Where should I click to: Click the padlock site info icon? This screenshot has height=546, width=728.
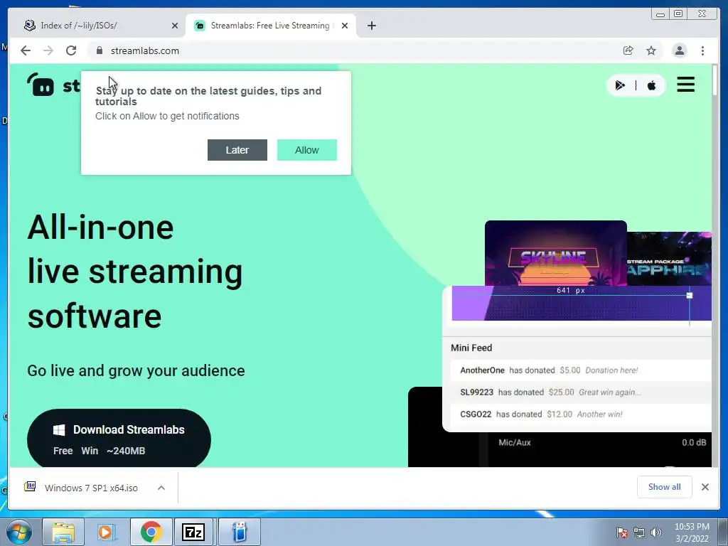tap(99, 50)
